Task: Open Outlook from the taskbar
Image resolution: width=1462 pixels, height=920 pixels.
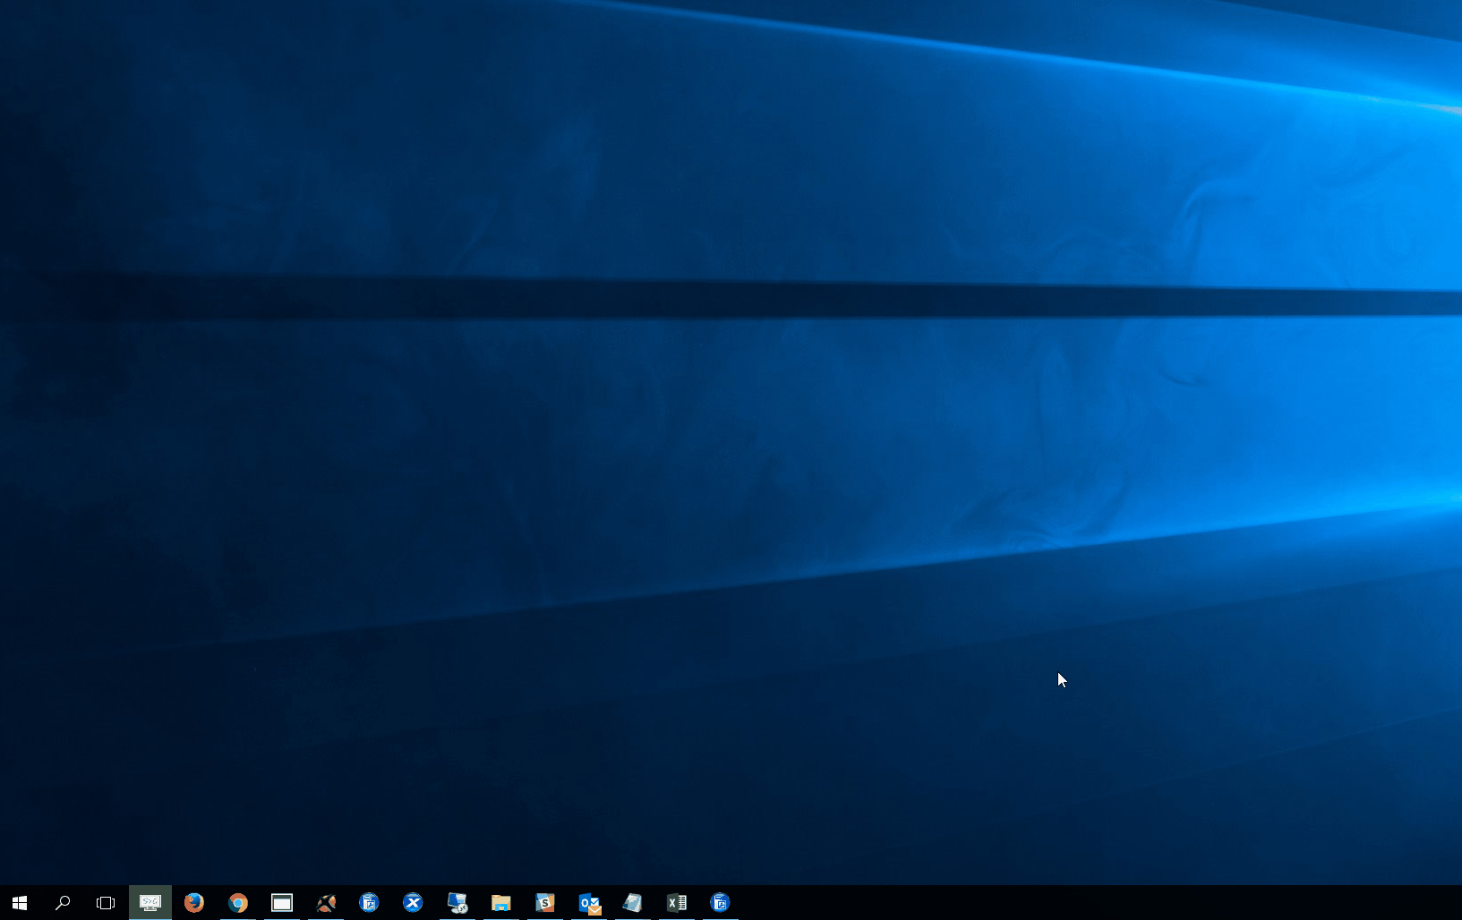Action: (589, 903)
